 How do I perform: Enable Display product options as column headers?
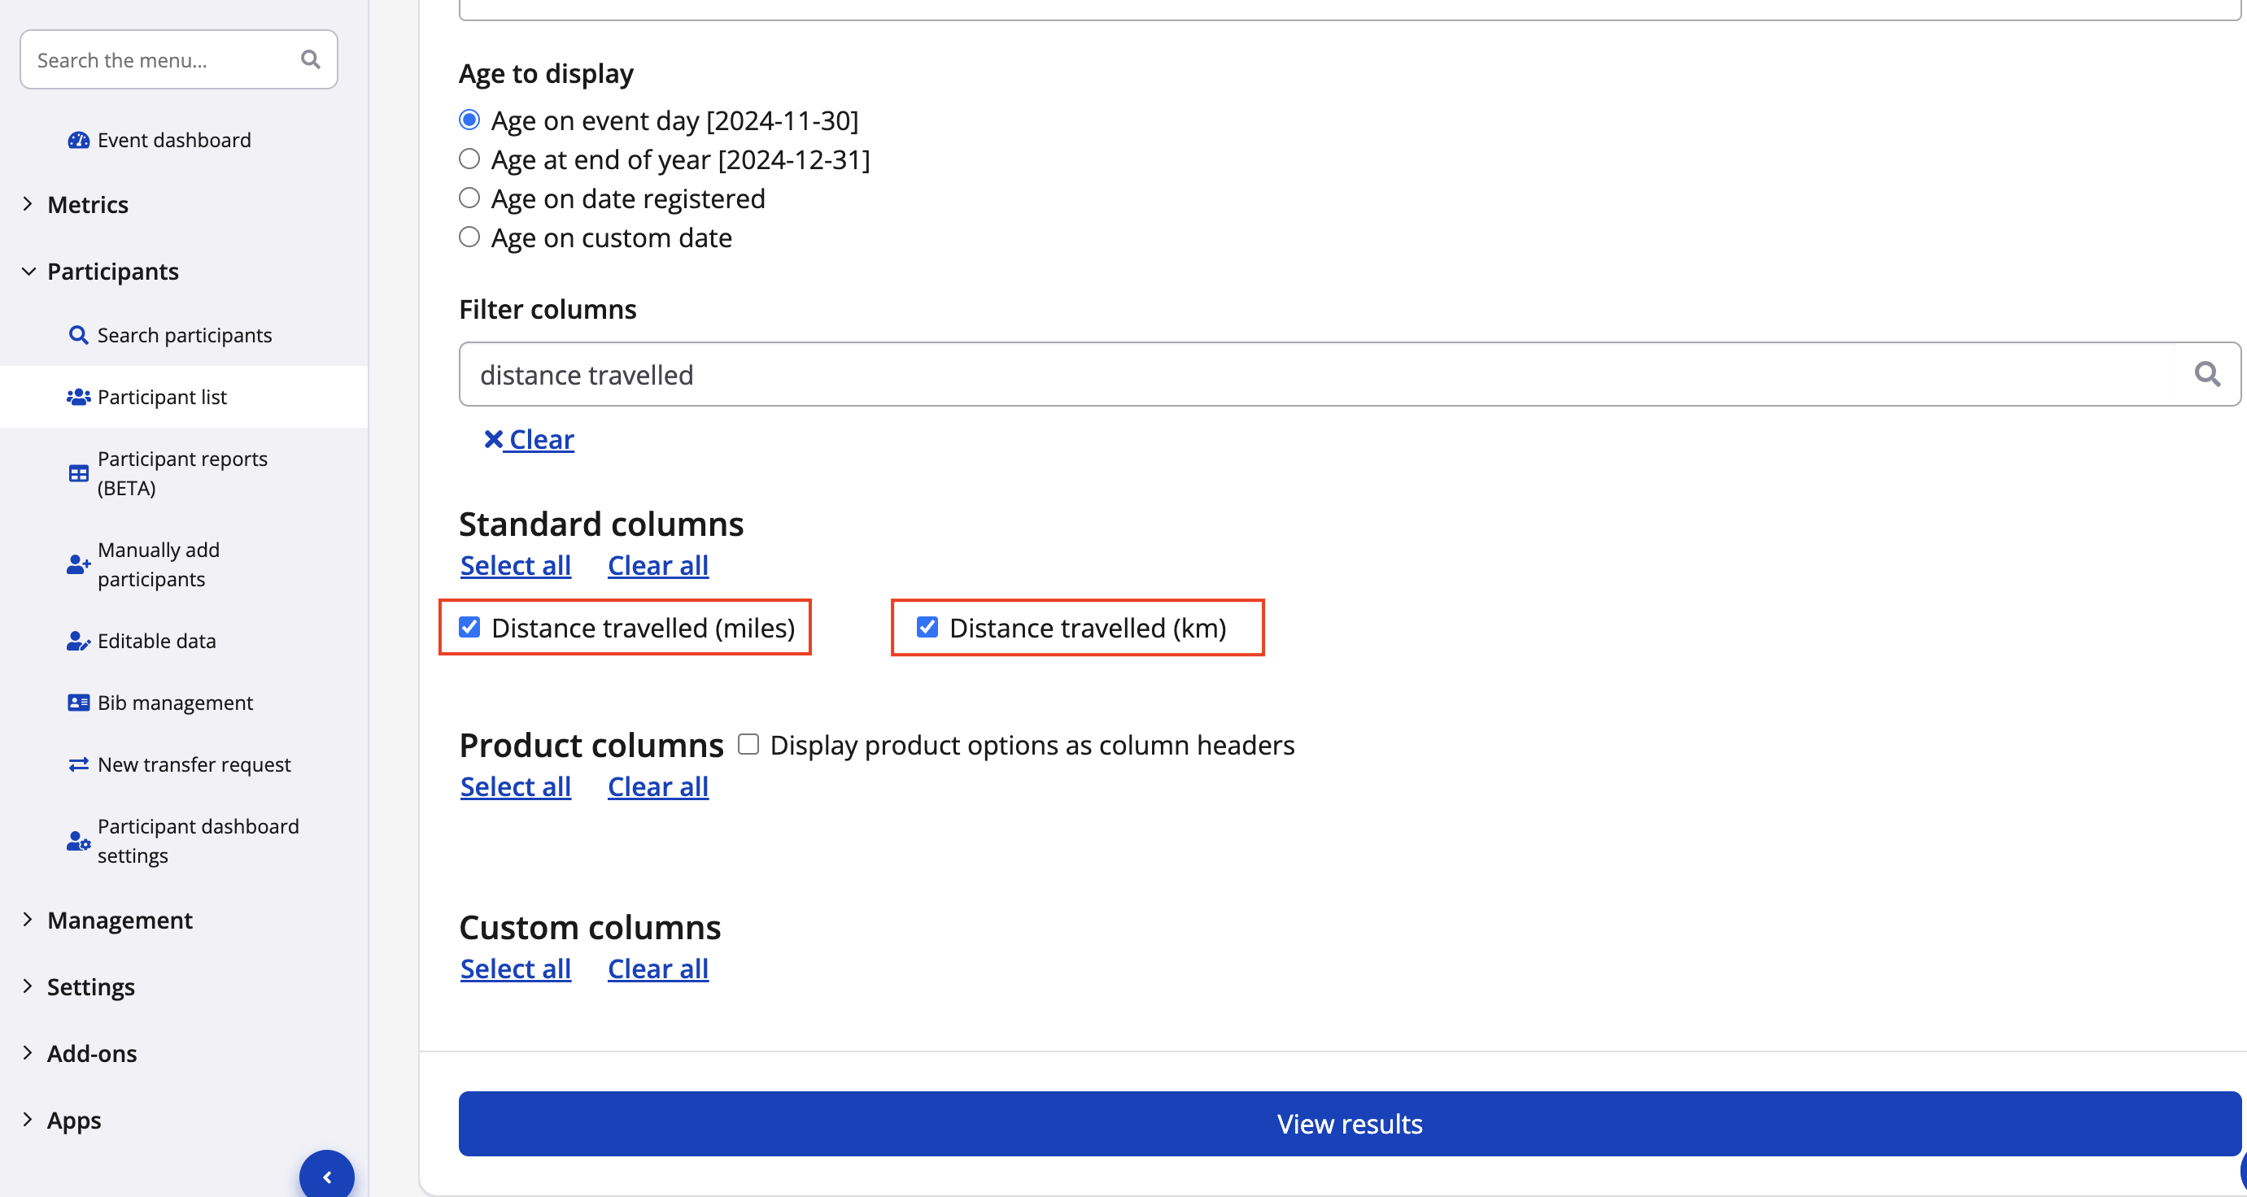pyautogui.click(x=748, y=745)
